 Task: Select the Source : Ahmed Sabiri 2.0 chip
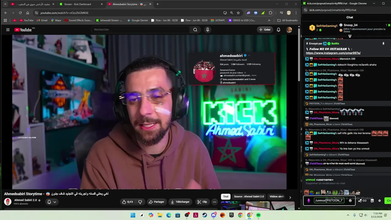tap(249, 196)
